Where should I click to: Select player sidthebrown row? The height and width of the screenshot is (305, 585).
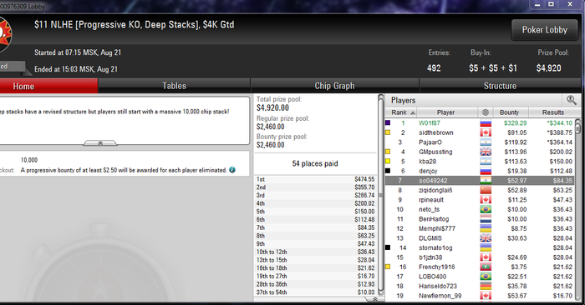[x=481, y=132]
